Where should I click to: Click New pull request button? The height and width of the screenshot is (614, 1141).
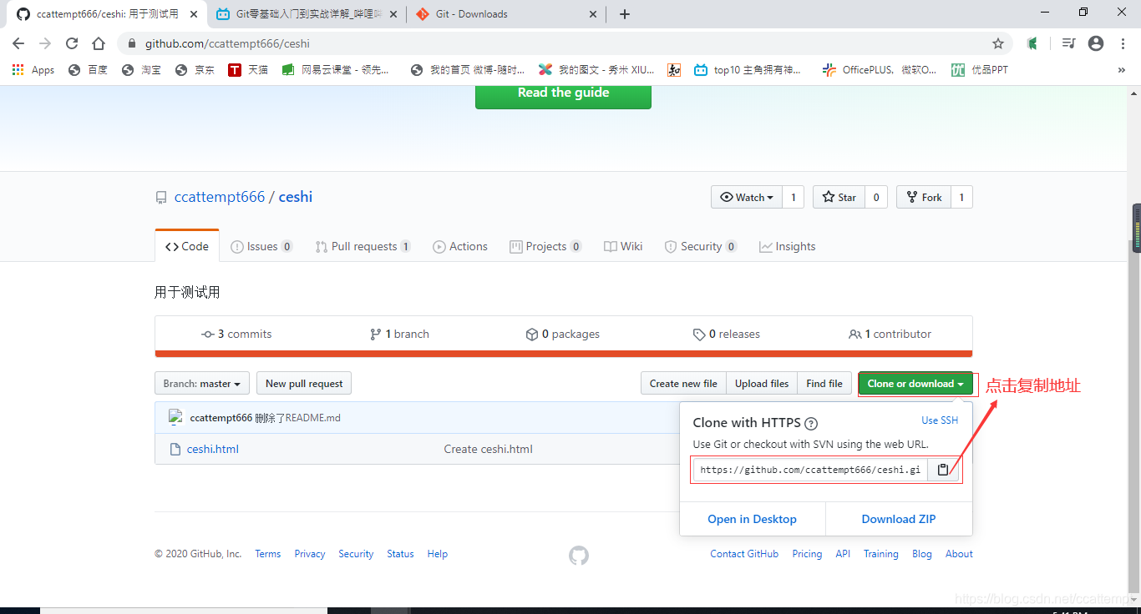coord(304,384)
